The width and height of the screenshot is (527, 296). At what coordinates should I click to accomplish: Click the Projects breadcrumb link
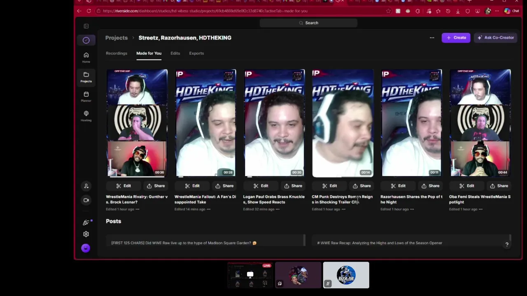click(x=117, y=38)
